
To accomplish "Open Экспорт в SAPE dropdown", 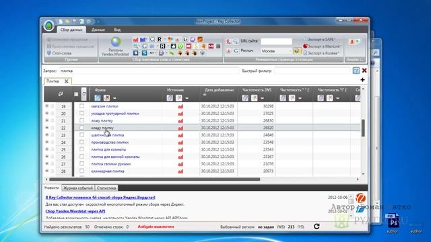I will pos(319,40).
